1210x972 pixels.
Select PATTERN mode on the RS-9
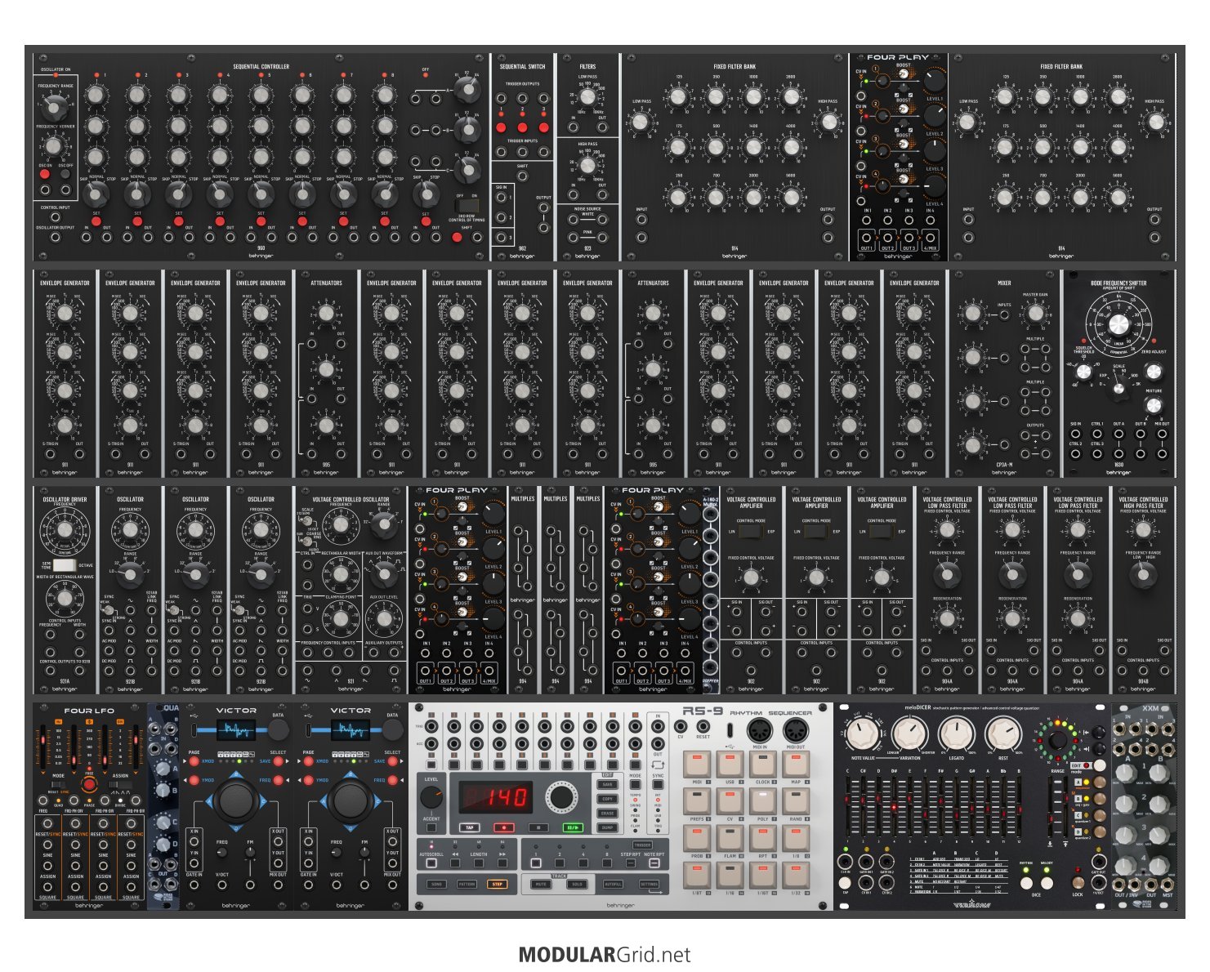(x=467, y=884)
